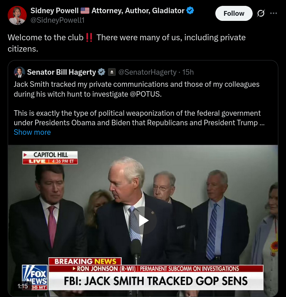Open the @SidneyPowell1 handle link
The height and width of the screenshot is (297, 286).
[x=57, y=21]
